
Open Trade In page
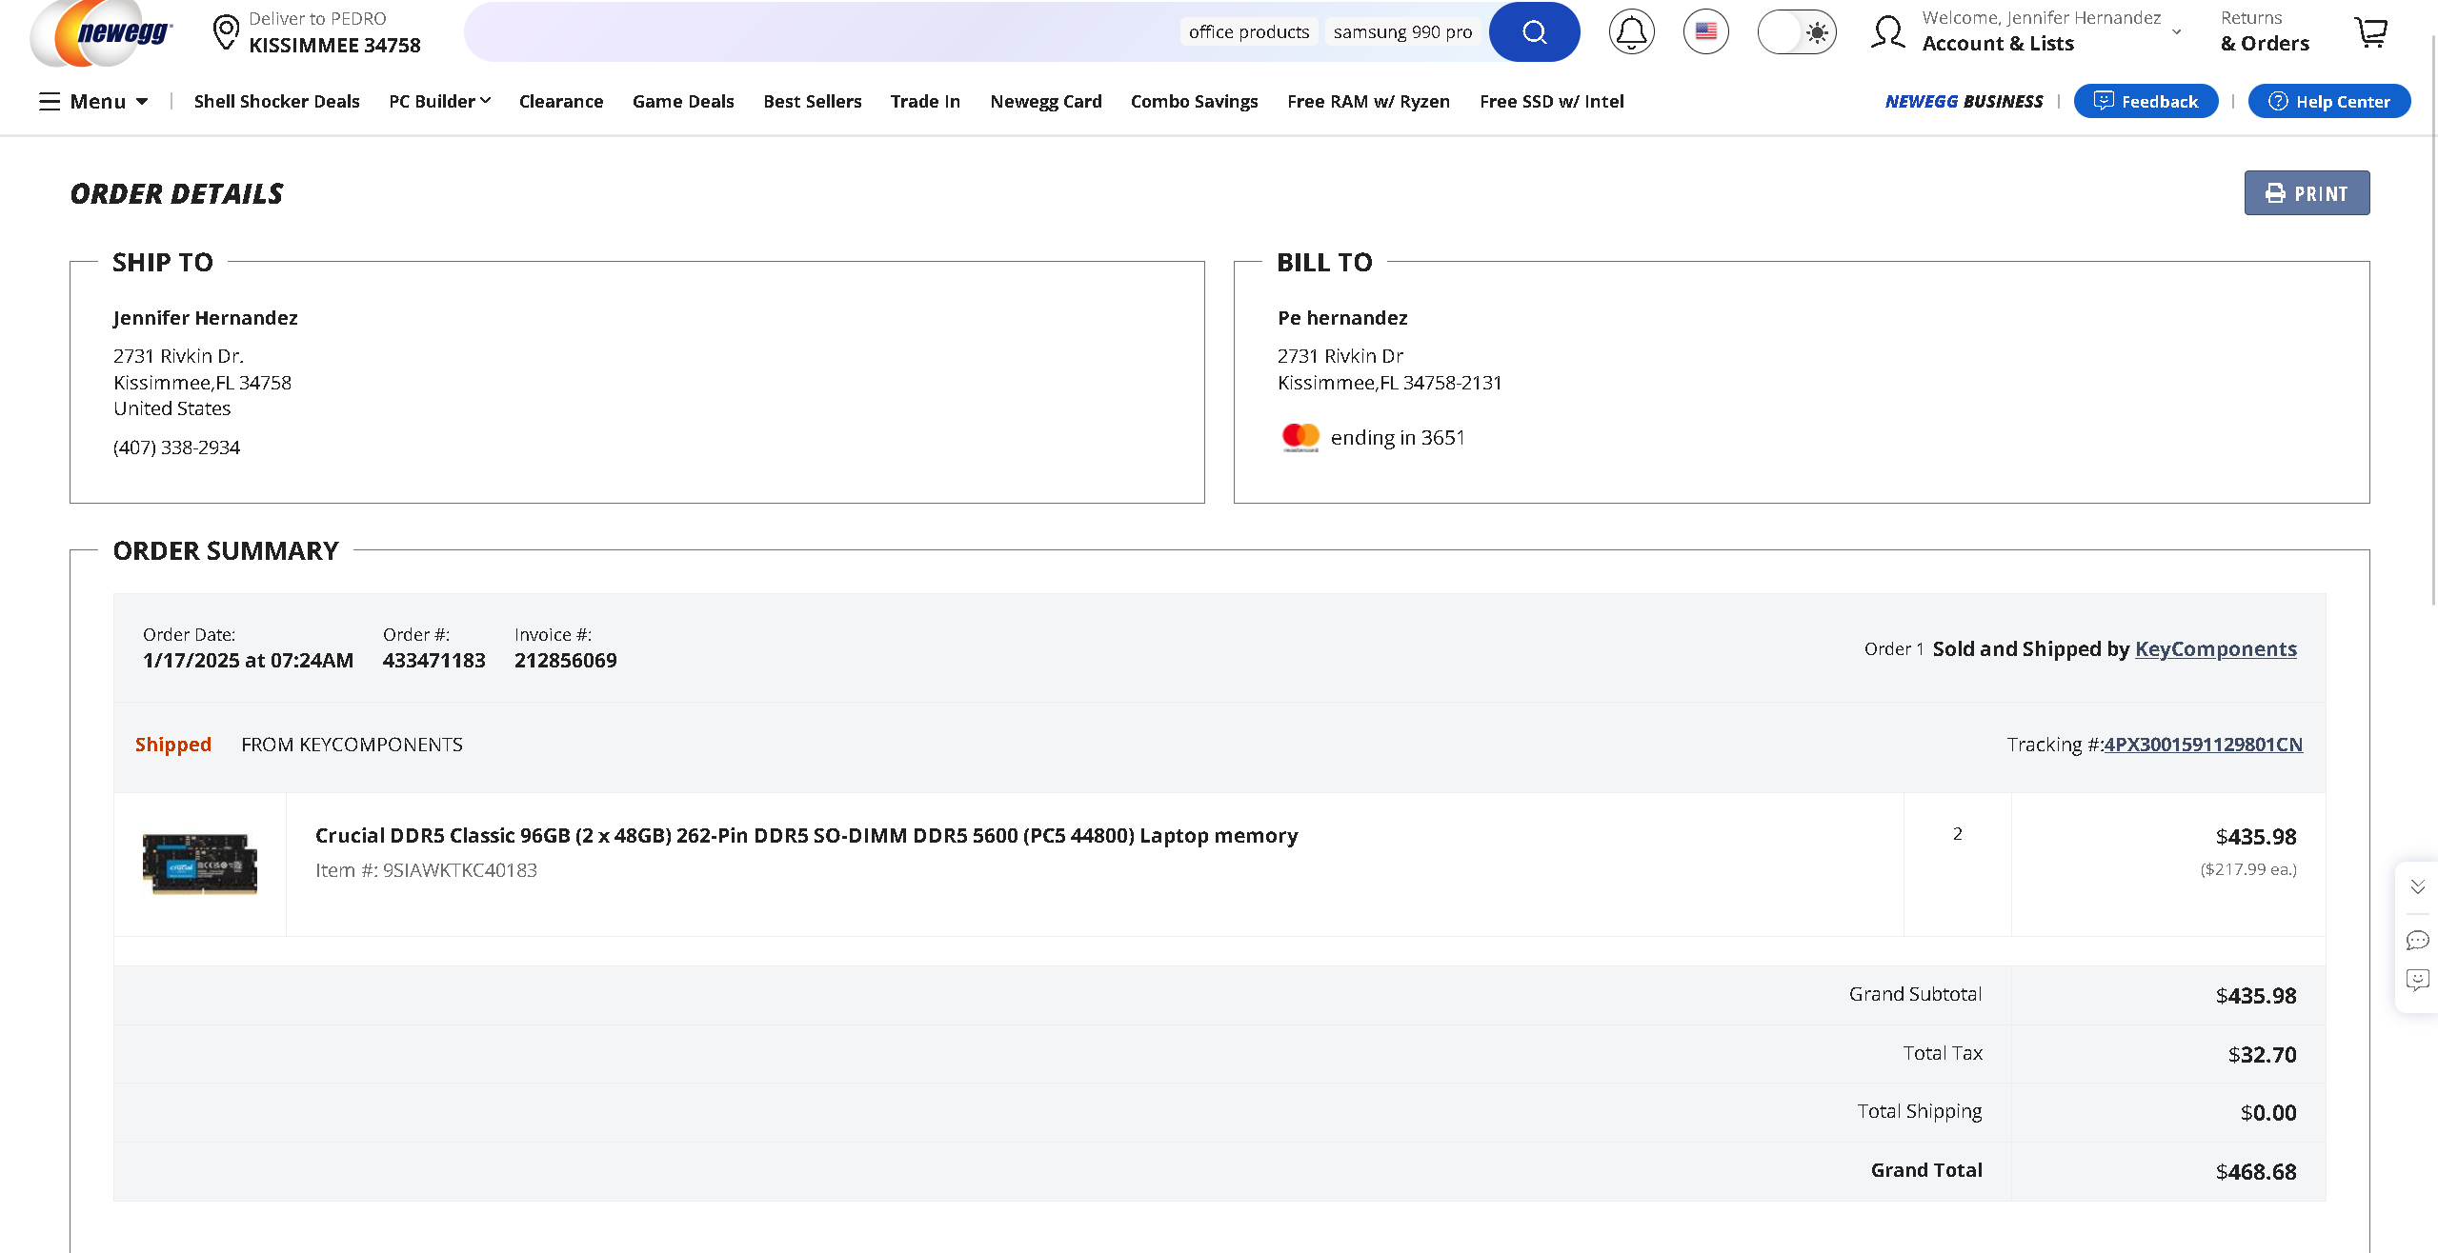coord(925,101)
